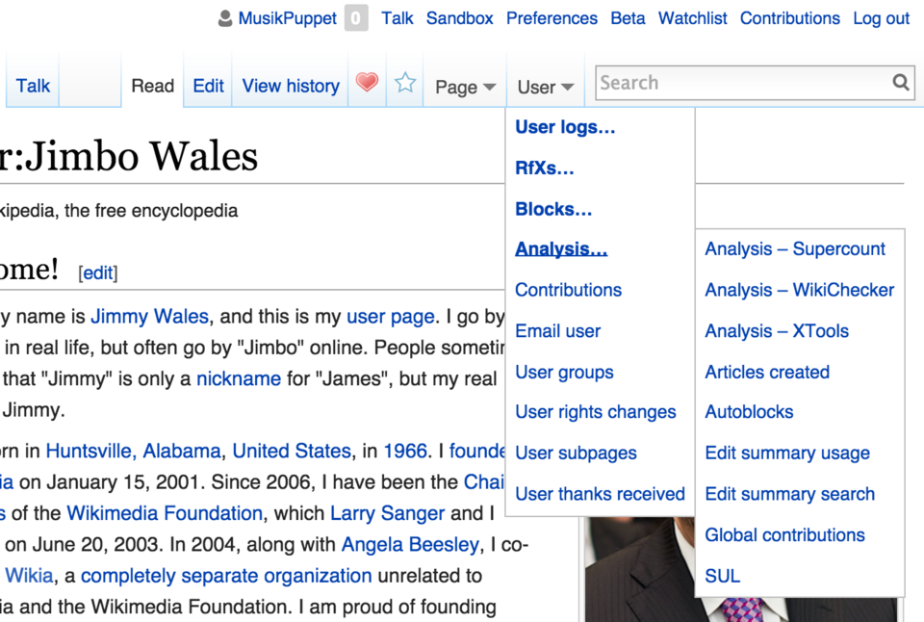This screenshot has width=924, height=622.
Task: Follow the Larry Sanger link
Action: click(x=387, y=513)
